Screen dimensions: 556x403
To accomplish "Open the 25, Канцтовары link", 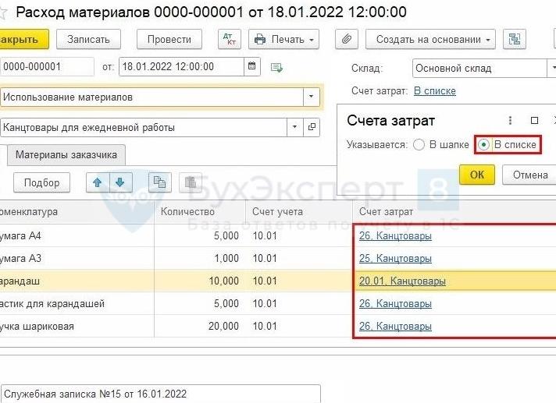I will (395, 258).
